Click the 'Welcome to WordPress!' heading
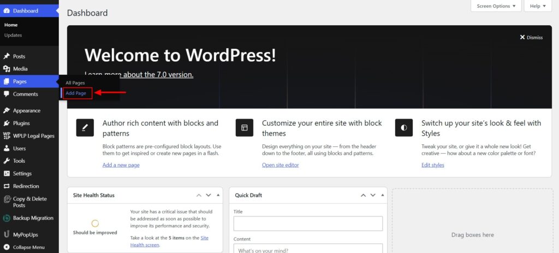 pos(180,55)
